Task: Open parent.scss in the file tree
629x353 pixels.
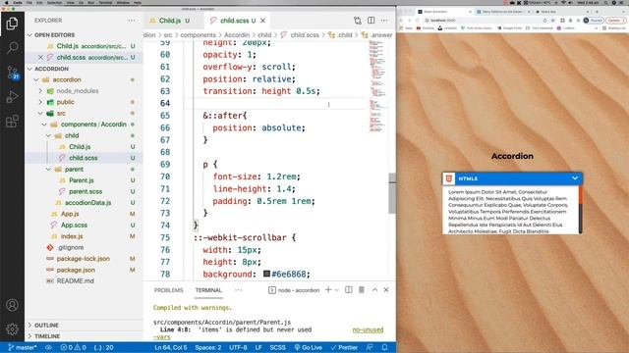Action: pos(86,192)
